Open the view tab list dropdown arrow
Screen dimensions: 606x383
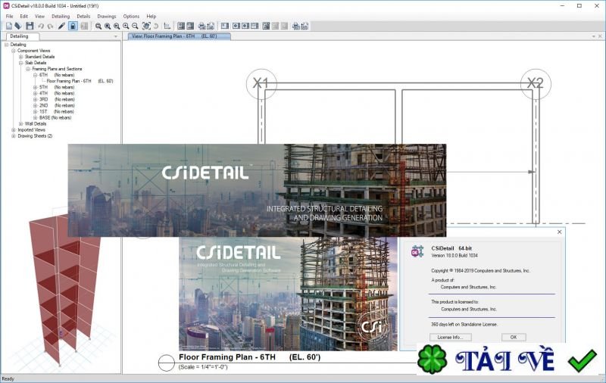[x=594, y=36]
